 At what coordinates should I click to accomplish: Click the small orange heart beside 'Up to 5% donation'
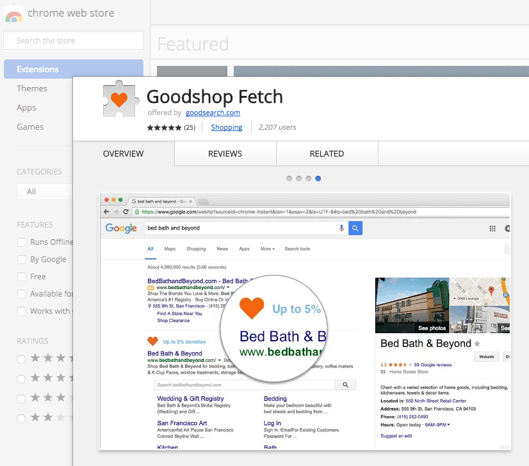[153, 341]
